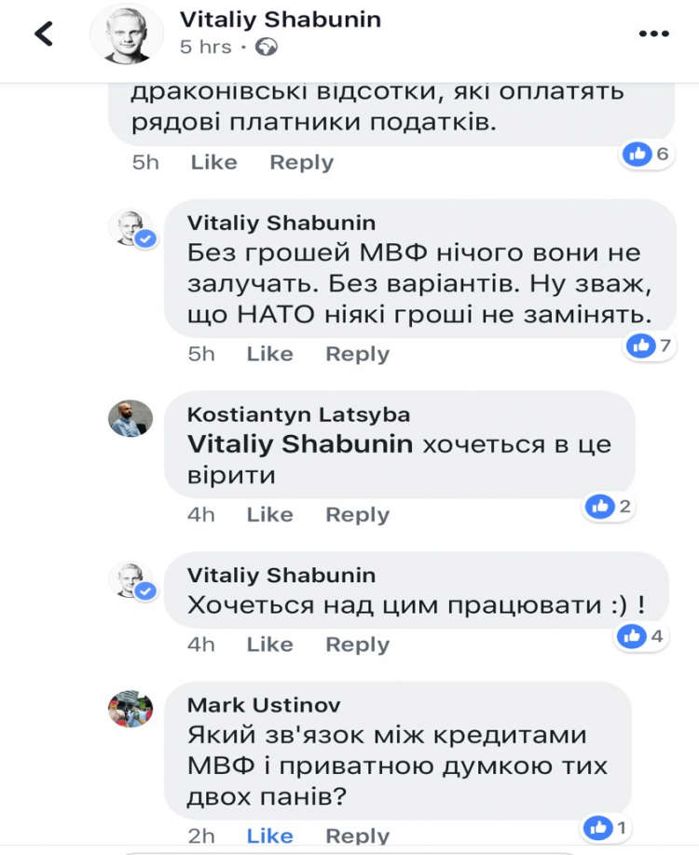Like Kostiantyn Latsyba's comment
This screenshot has height=855, width=699.
(269, 515)
